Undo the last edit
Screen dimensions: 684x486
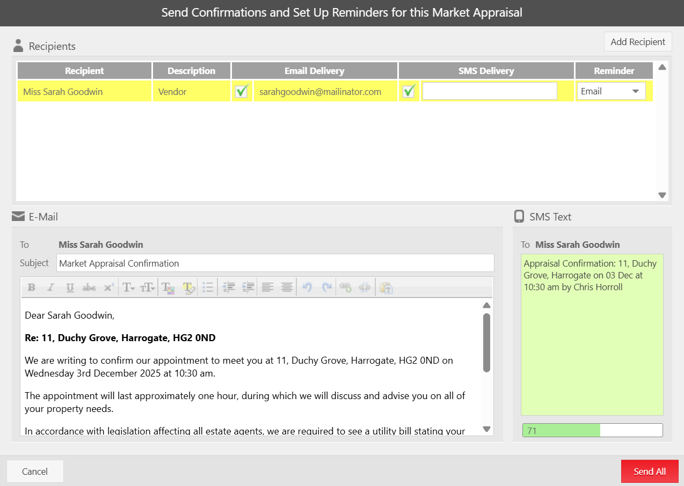(307, 288)
